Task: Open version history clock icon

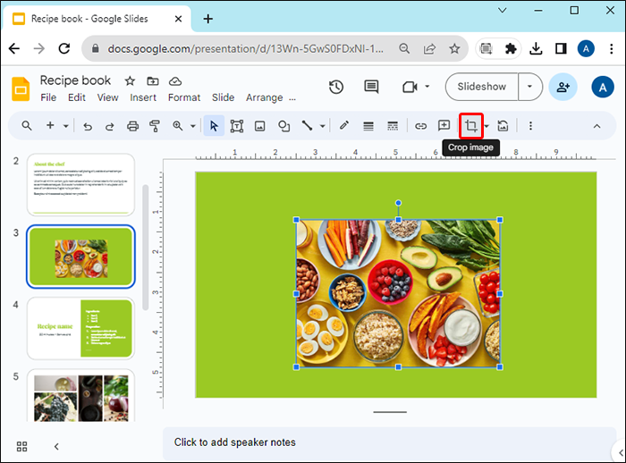Action: (x=336, y=87)
